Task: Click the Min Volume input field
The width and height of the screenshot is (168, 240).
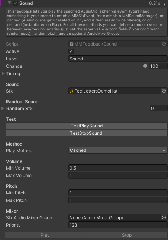Action: tap(118, 168)
